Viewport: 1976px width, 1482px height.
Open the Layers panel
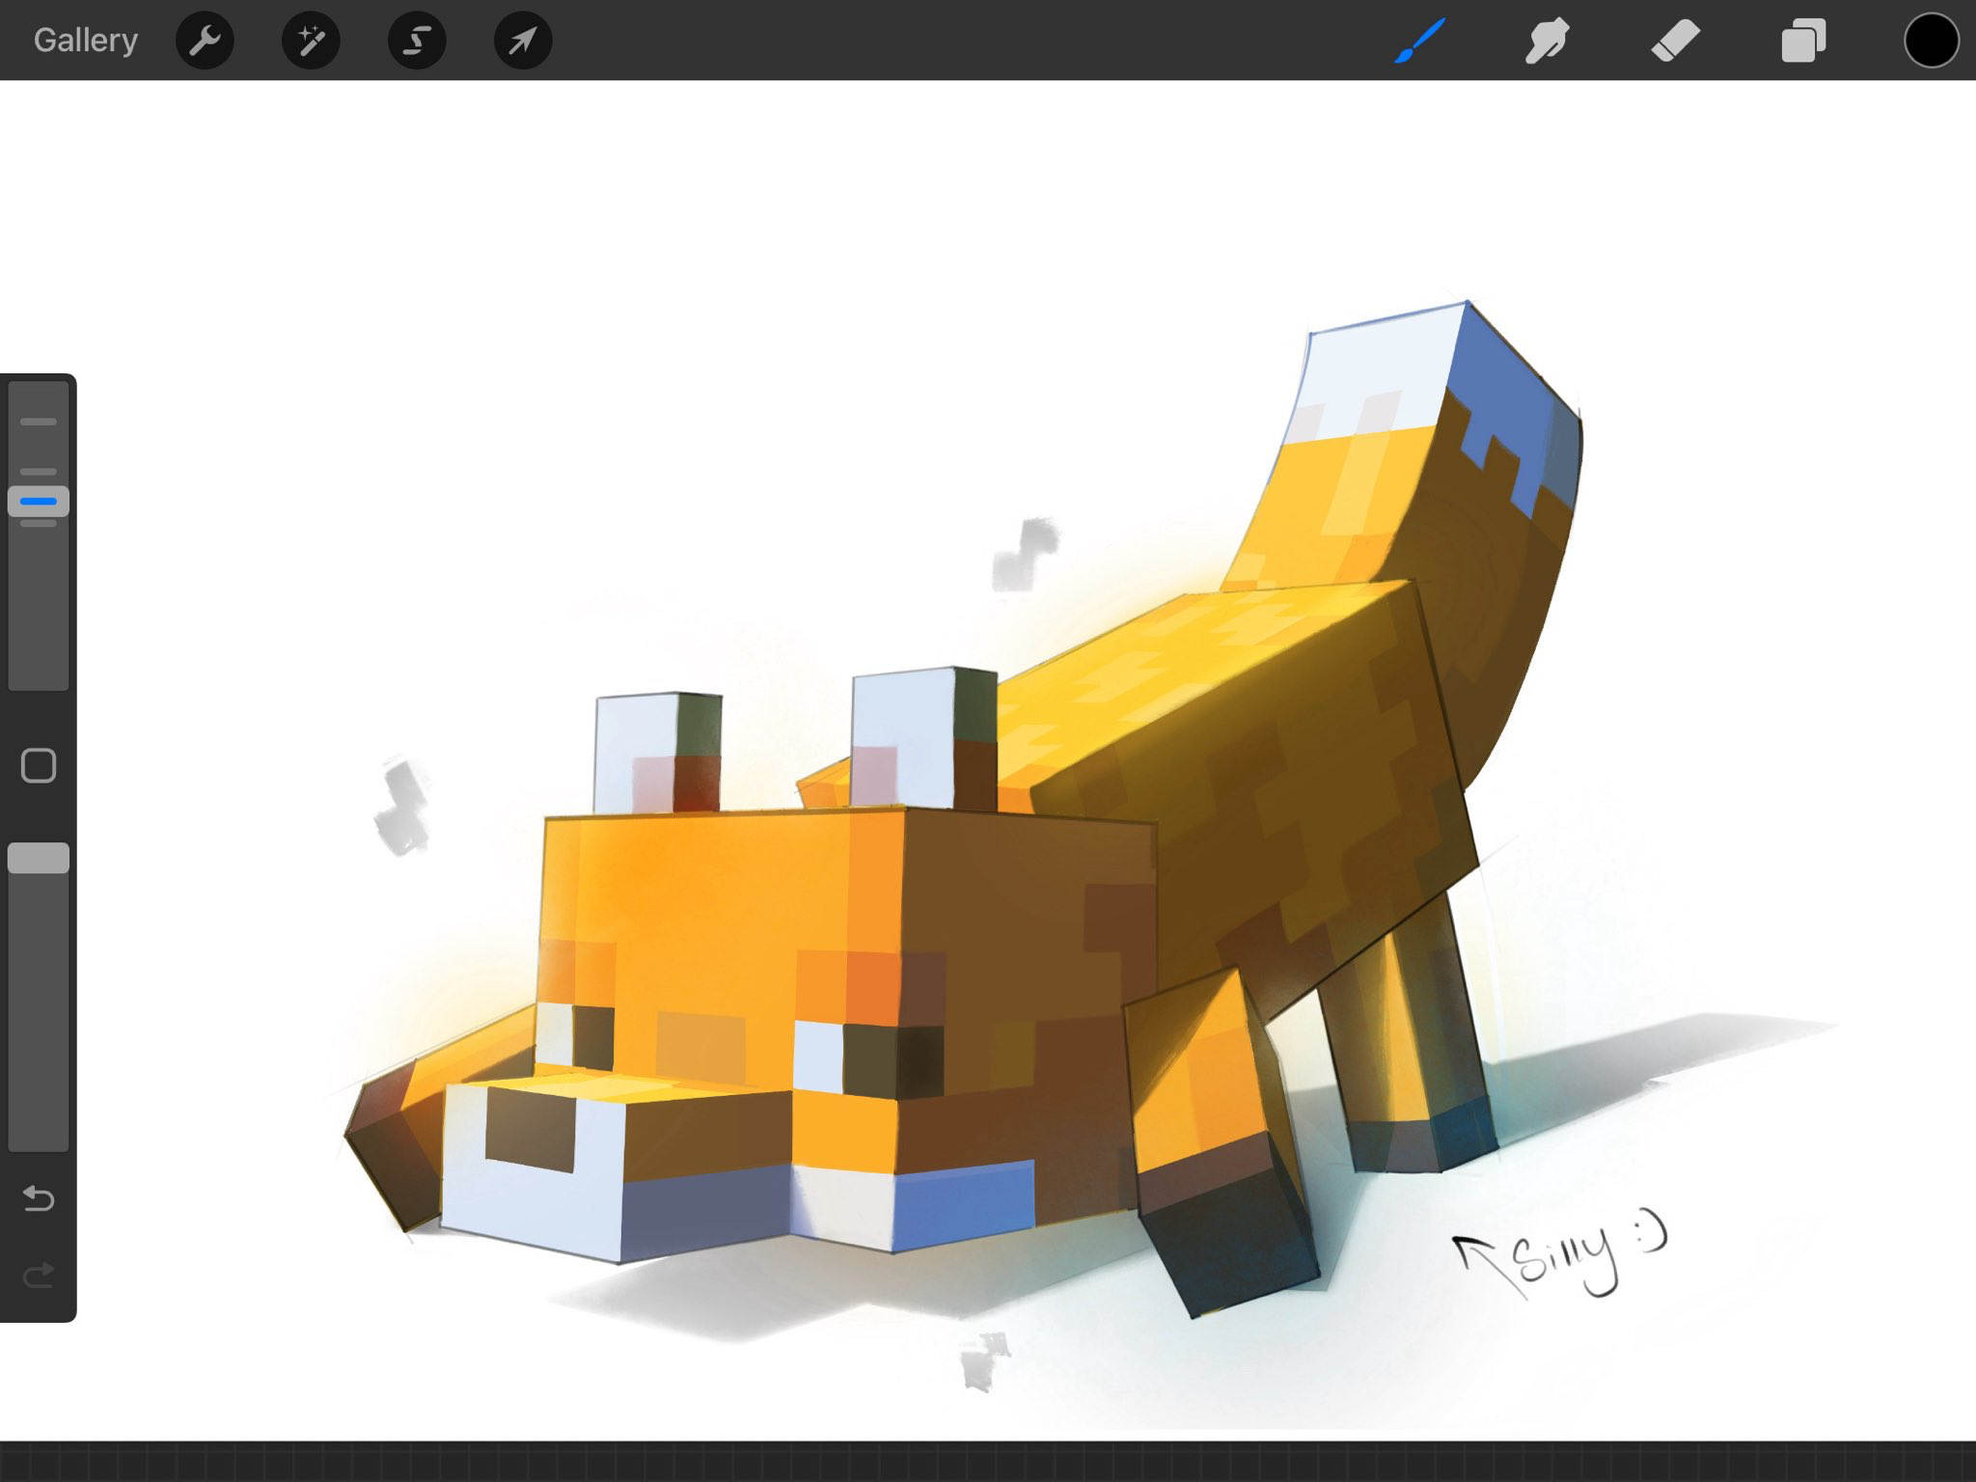coord(1802,41)
